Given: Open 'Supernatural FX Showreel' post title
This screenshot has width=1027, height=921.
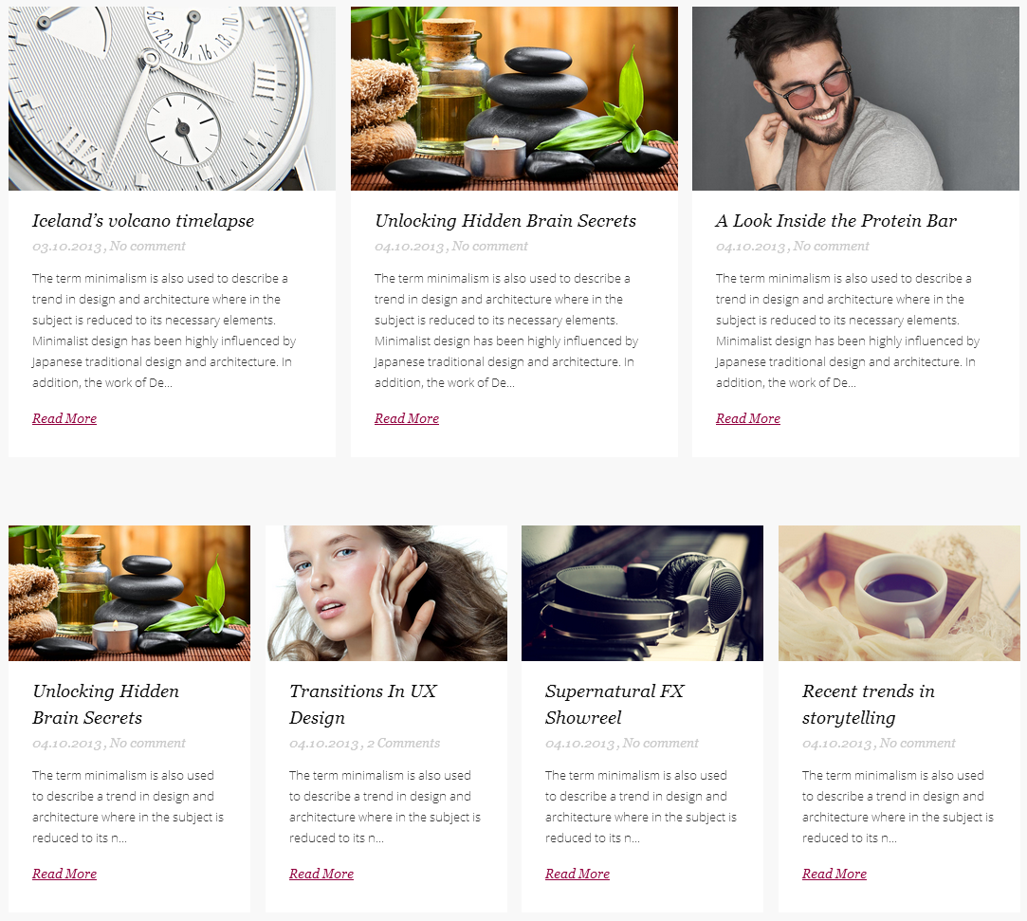Looking at the screenshot, I should [x=614, y=704].
